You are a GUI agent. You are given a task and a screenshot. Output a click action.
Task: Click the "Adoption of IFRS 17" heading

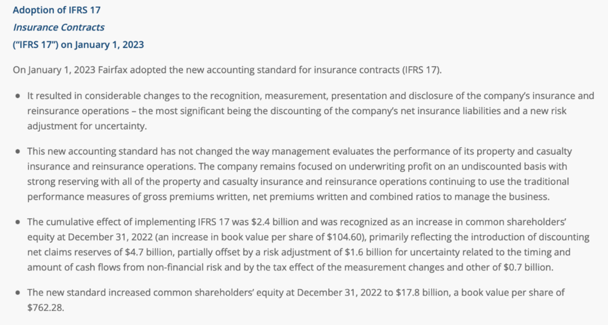57,10
